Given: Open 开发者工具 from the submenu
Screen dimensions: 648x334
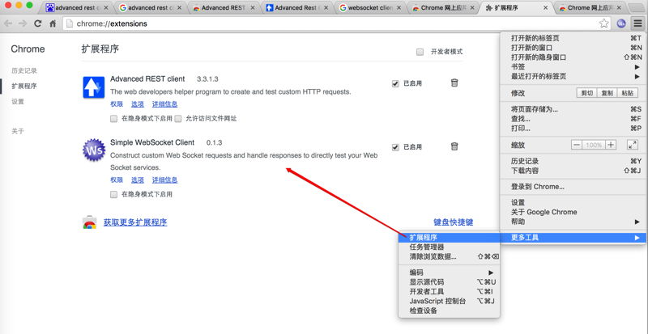Looking at the screenshot, I should point(450,291).
